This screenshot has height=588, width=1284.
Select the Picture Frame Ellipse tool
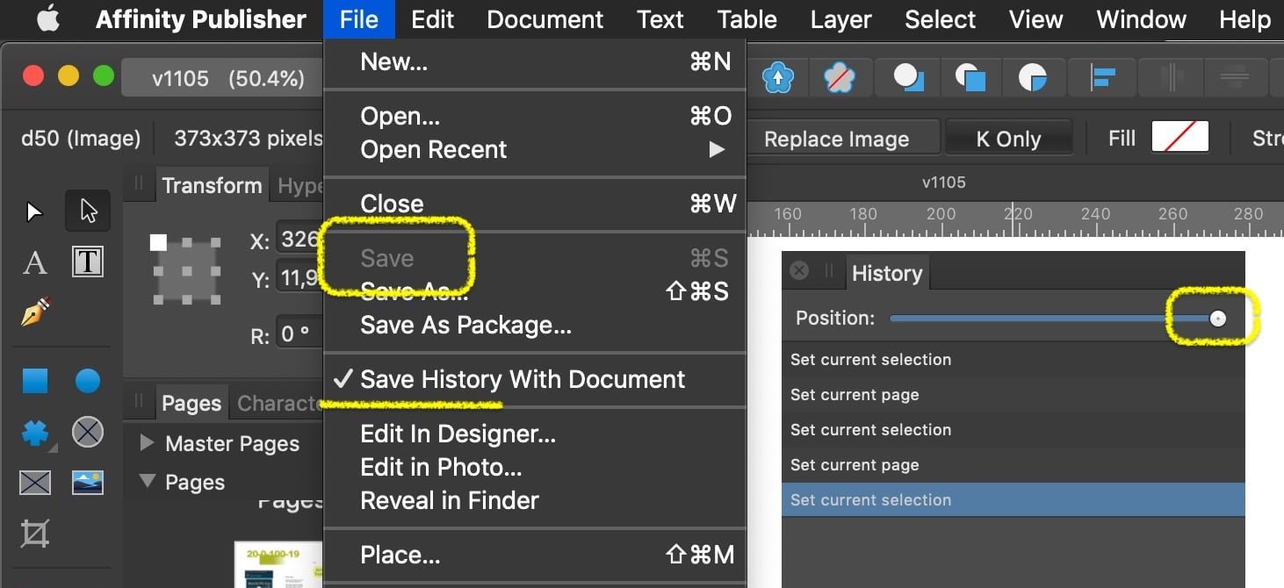pyautogui.click(x=88, y=432)
